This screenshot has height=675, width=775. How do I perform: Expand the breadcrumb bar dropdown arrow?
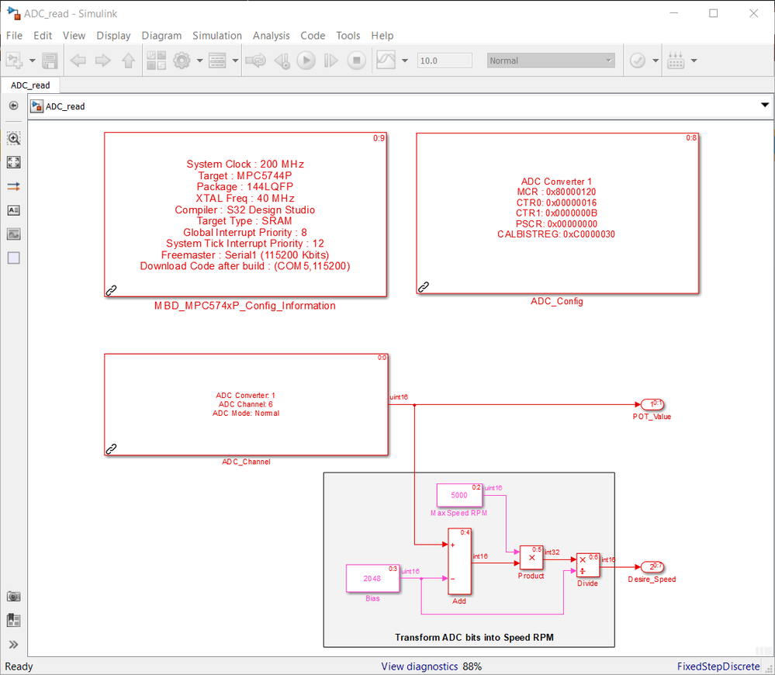coord(765,105)
